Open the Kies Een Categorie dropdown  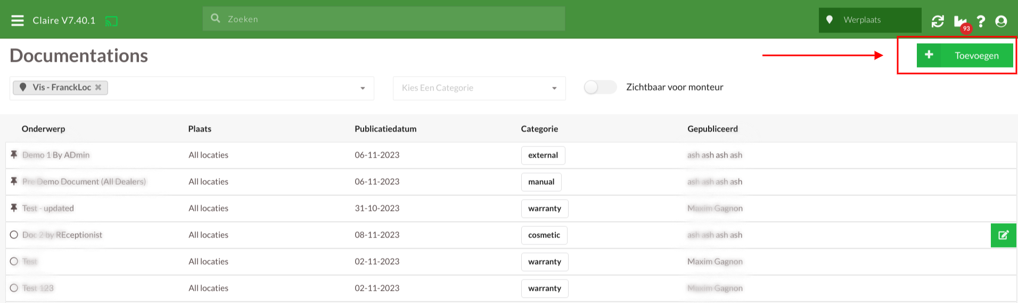(x=479, y=88)
